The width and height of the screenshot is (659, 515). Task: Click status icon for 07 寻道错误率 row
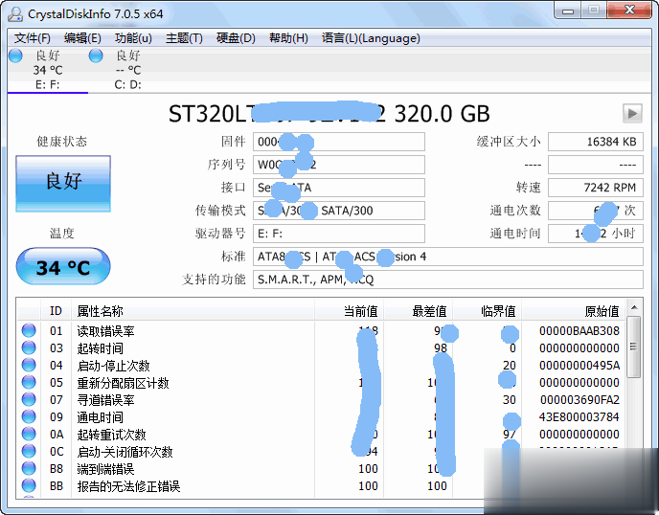pos(29,399)
